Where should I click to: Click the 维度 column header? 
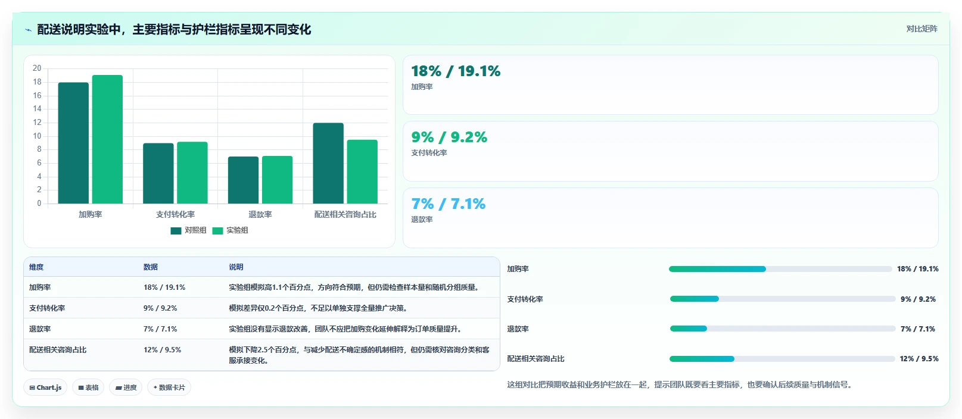click(36, 267)
